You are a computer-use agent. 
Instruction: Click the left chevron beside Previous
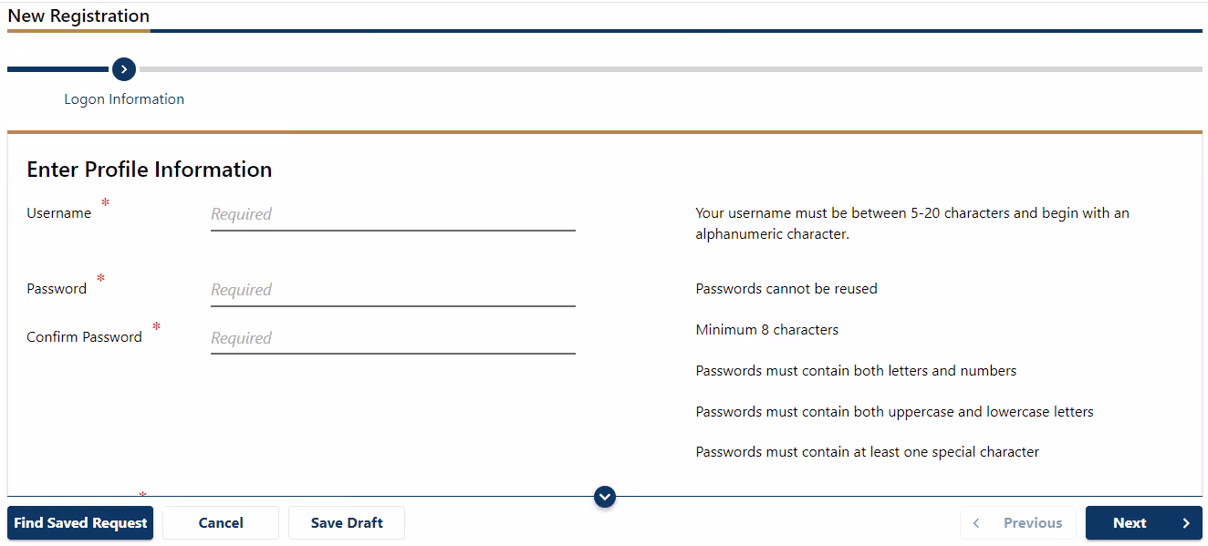pos(976,523)
